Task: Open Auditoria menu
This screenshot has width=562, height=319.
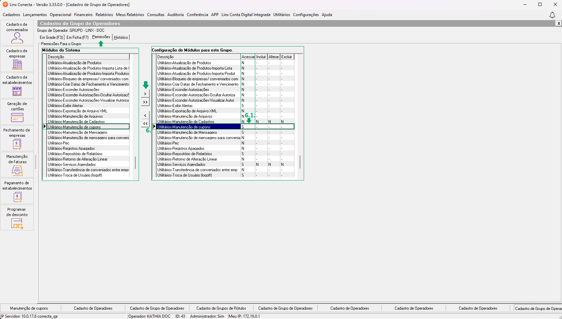Action: tap(175, 15)
